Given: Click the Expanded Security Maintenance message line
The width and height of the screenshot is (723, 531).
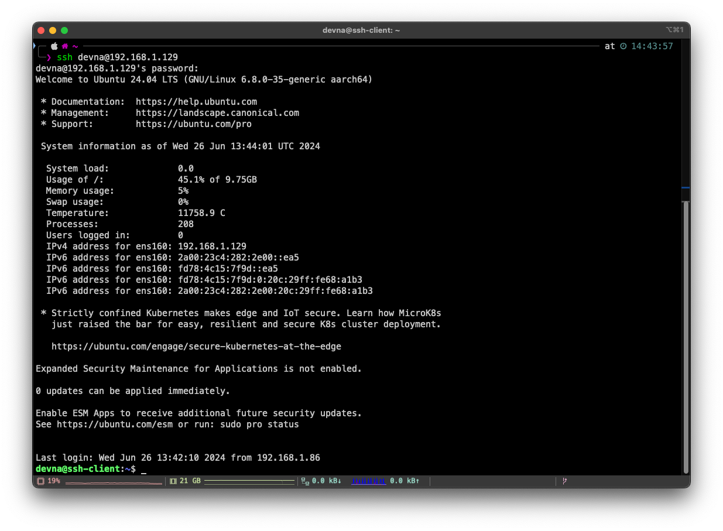Looking at the screenshot, I should [x=198, y=369].
